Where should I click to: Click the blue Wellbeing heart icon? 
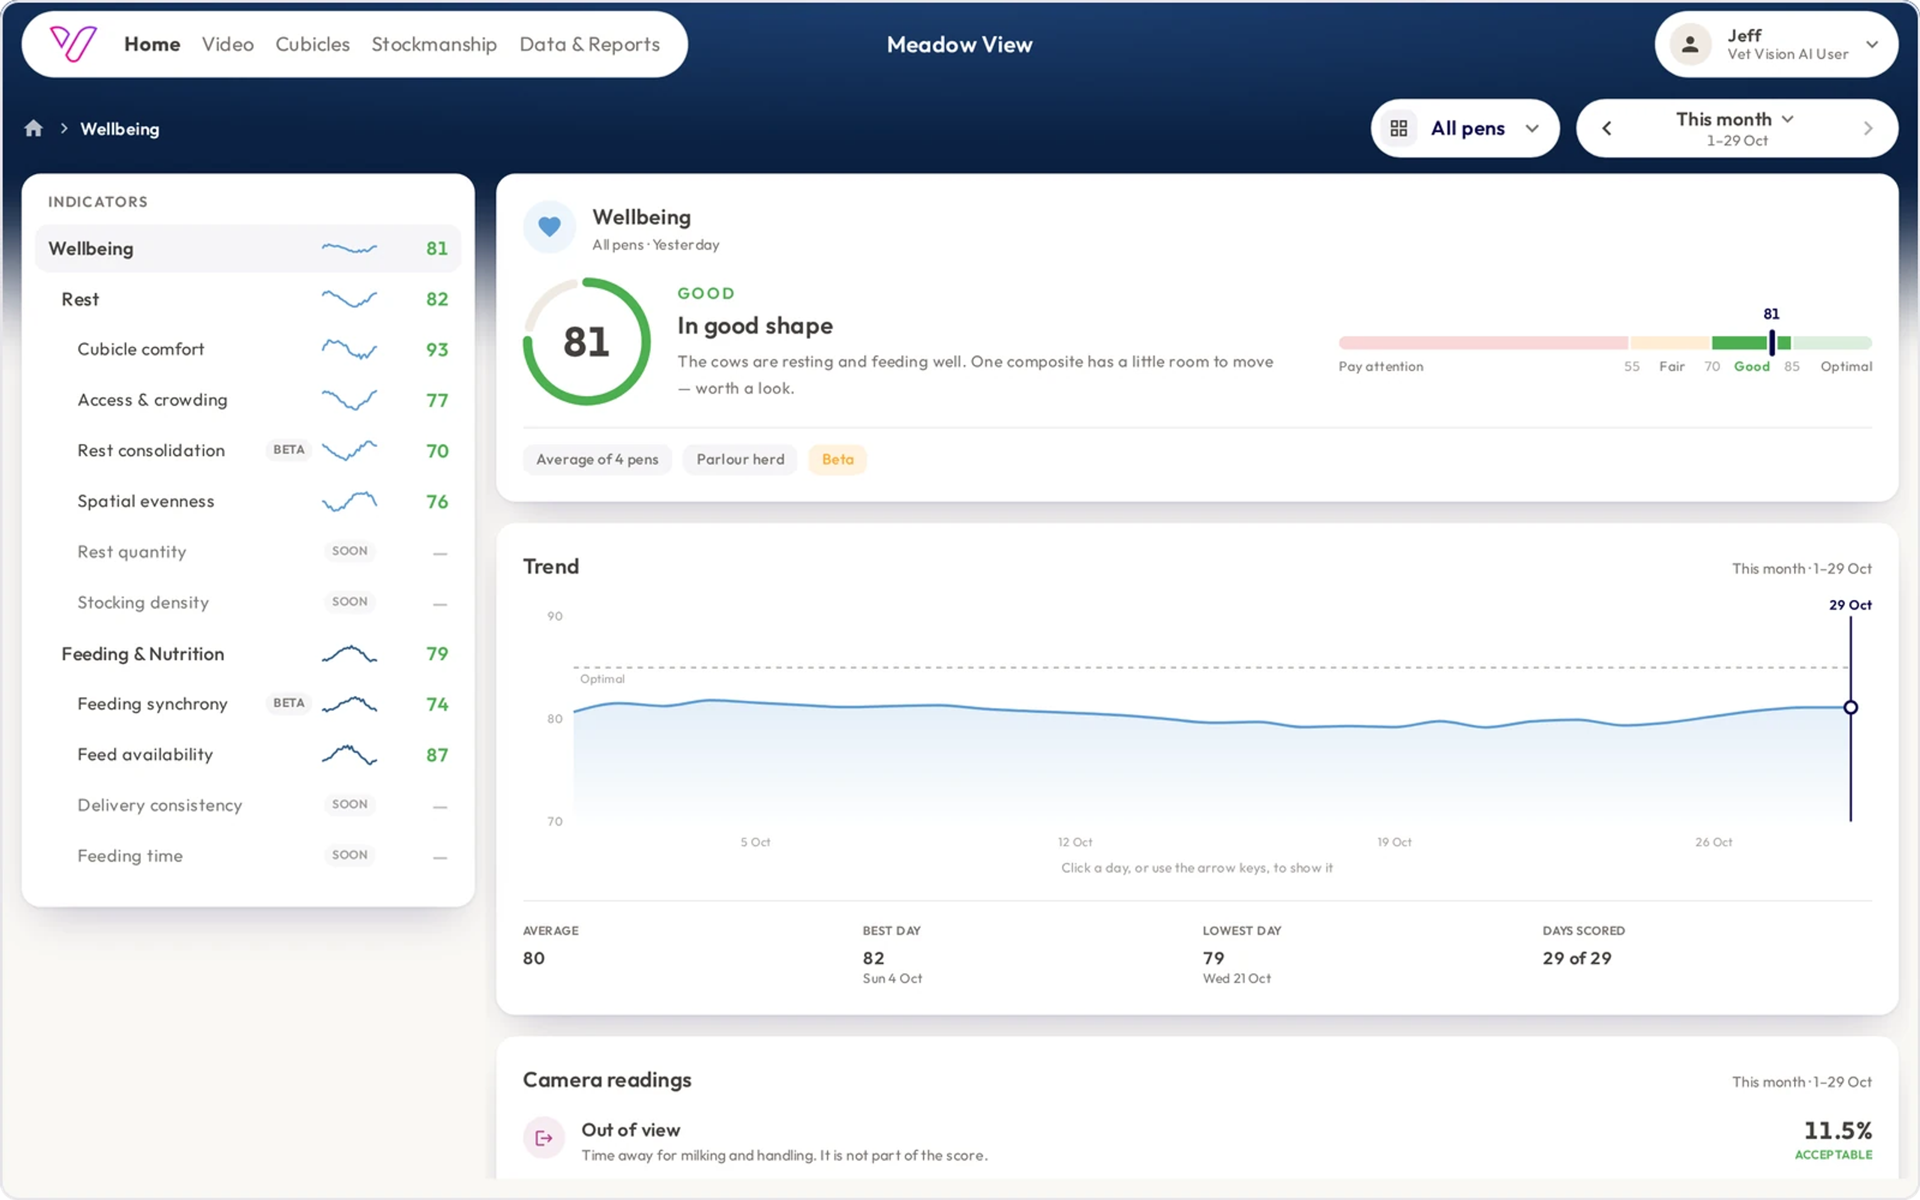click(549, 227)
